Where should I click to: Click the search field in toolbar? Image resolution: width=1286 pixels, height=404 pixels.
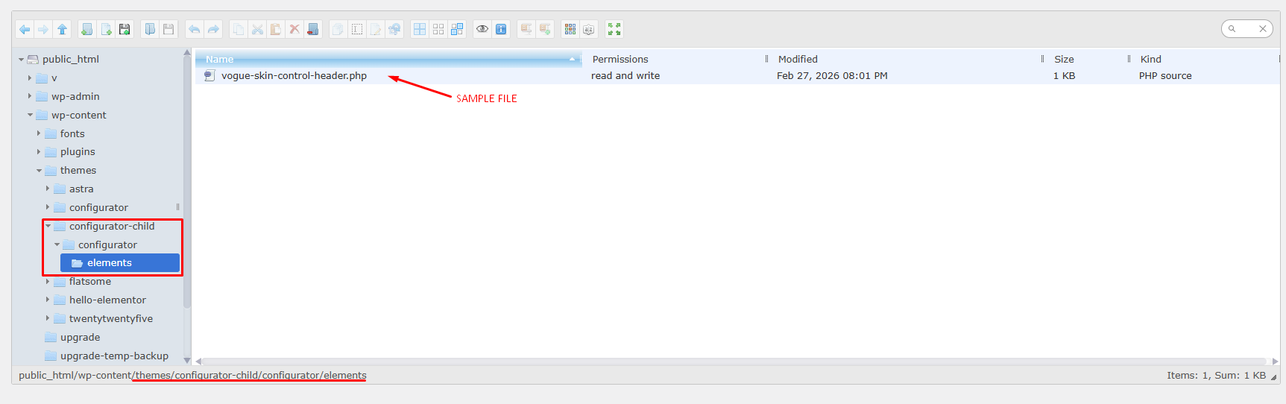click(x=1246, y=29)
